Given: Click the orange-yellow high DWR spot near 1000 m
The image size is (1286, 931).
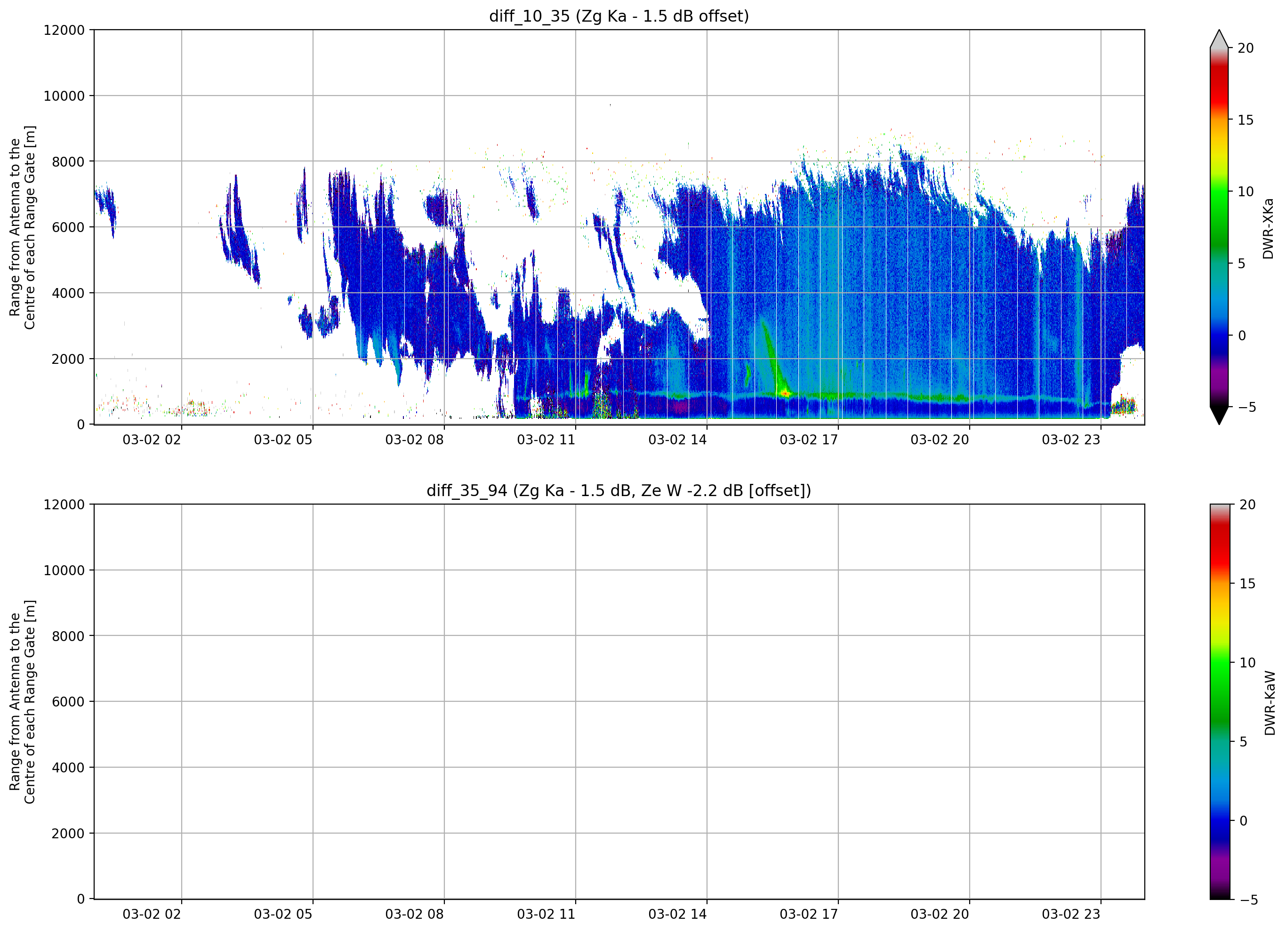Looking at the screenshot, I should click(785, 393).
